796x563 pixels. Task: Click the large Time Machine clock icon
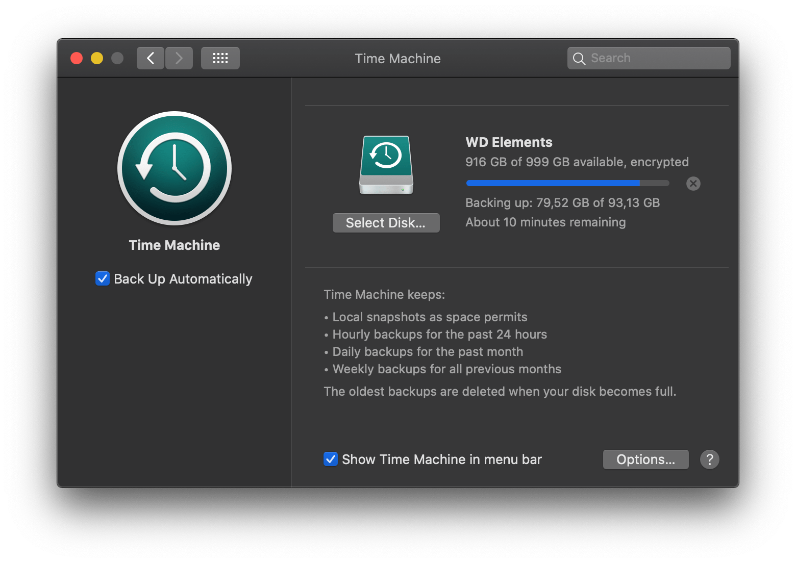pyautogui.click(x=175, y=168)
